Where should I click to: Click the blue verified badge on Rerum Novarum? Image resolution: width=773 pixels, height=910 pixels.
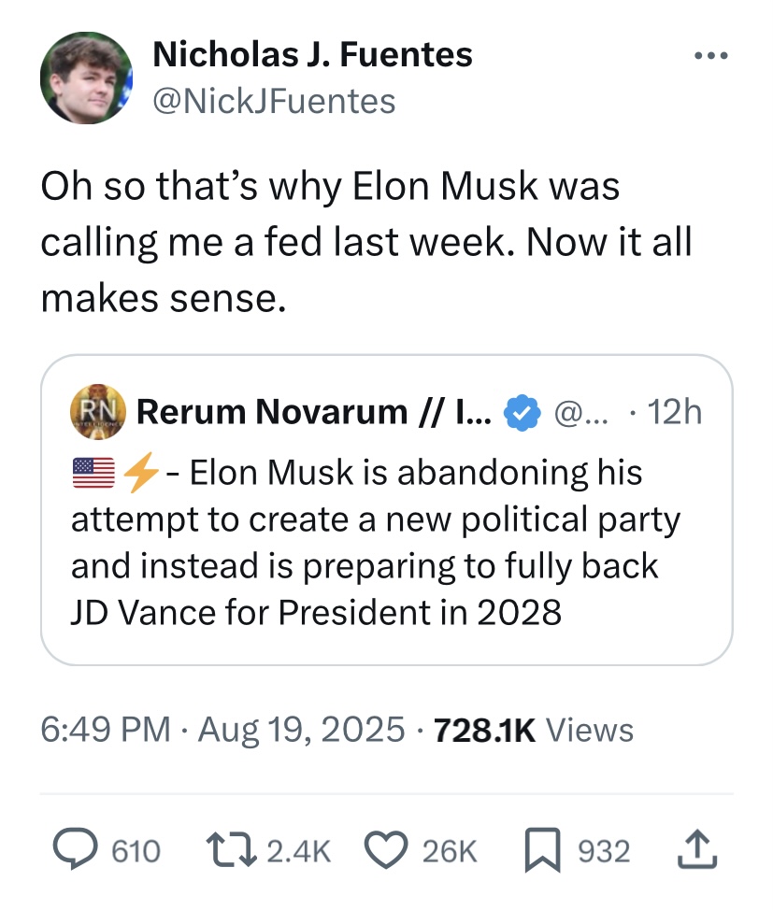[x=522, y=413]
